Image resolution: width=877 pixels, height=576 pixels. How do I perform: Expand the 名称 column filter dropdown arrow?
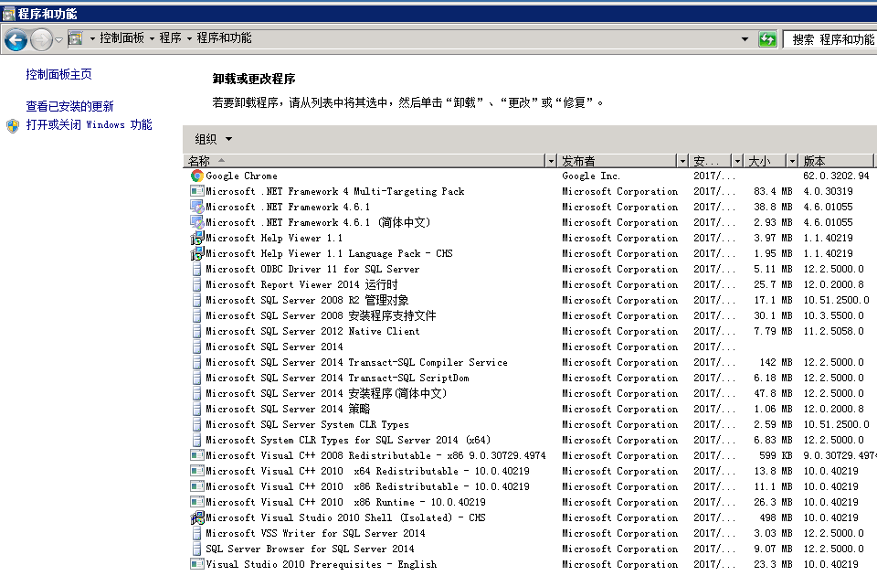[551, 161]
